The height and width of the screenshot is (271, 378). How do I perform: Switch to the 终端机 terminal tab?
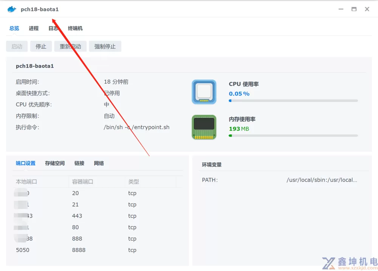click(x=75, y=28)
